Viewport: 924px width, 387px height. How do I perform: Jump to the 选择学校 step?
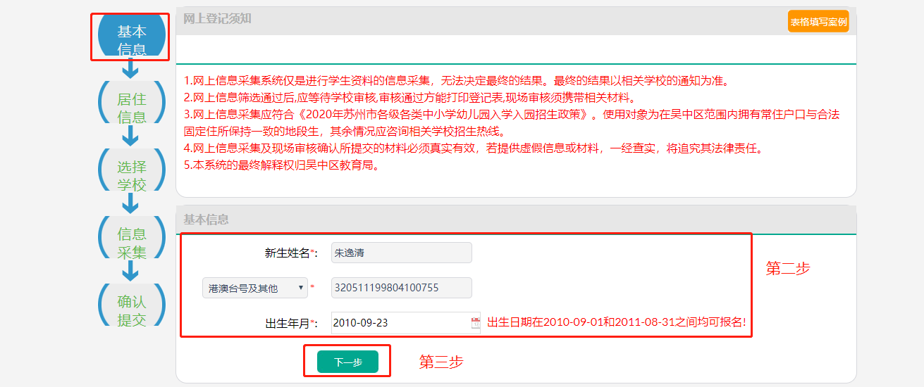pyautogui.click(x=131, y=175)
